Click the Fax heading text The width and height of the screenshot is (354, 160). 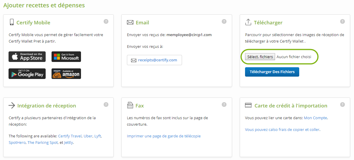pos(140,106)
